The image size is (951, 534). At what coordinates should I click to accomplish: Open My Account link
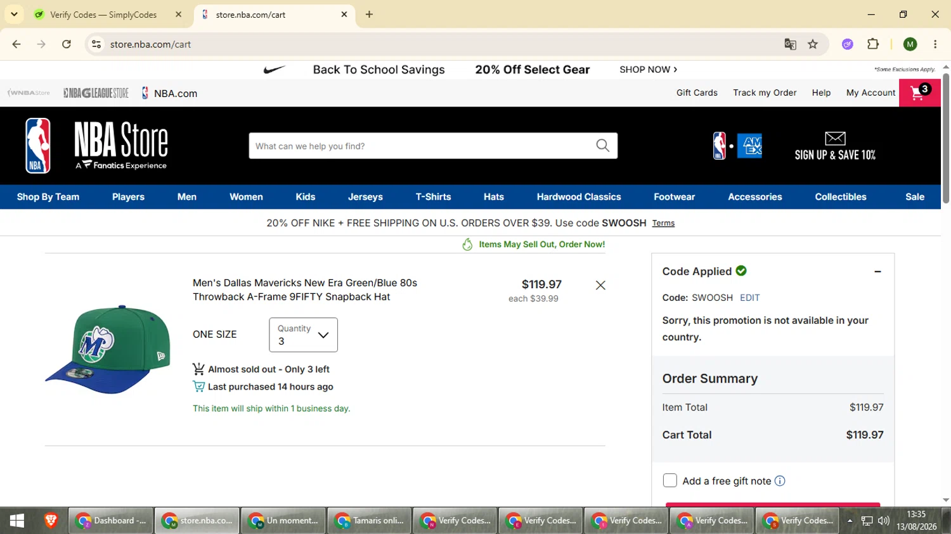coord(870,92)
